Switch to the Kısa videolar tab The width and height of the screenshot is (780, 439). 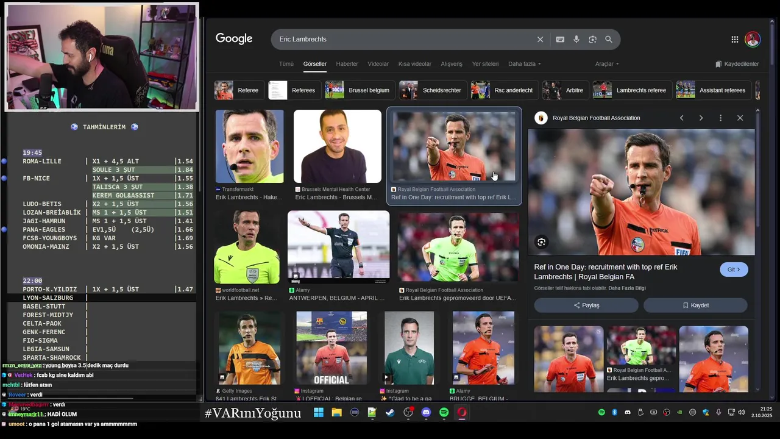tap(414, 64)
